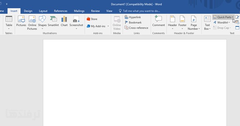240x126 pixels.
Task: Open the Review tab
Action: pos(95,11)
